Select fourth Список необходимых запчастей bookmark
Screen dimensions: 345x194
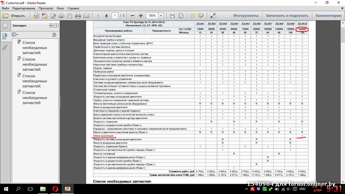pyautogui.click(x=34, y=98)
